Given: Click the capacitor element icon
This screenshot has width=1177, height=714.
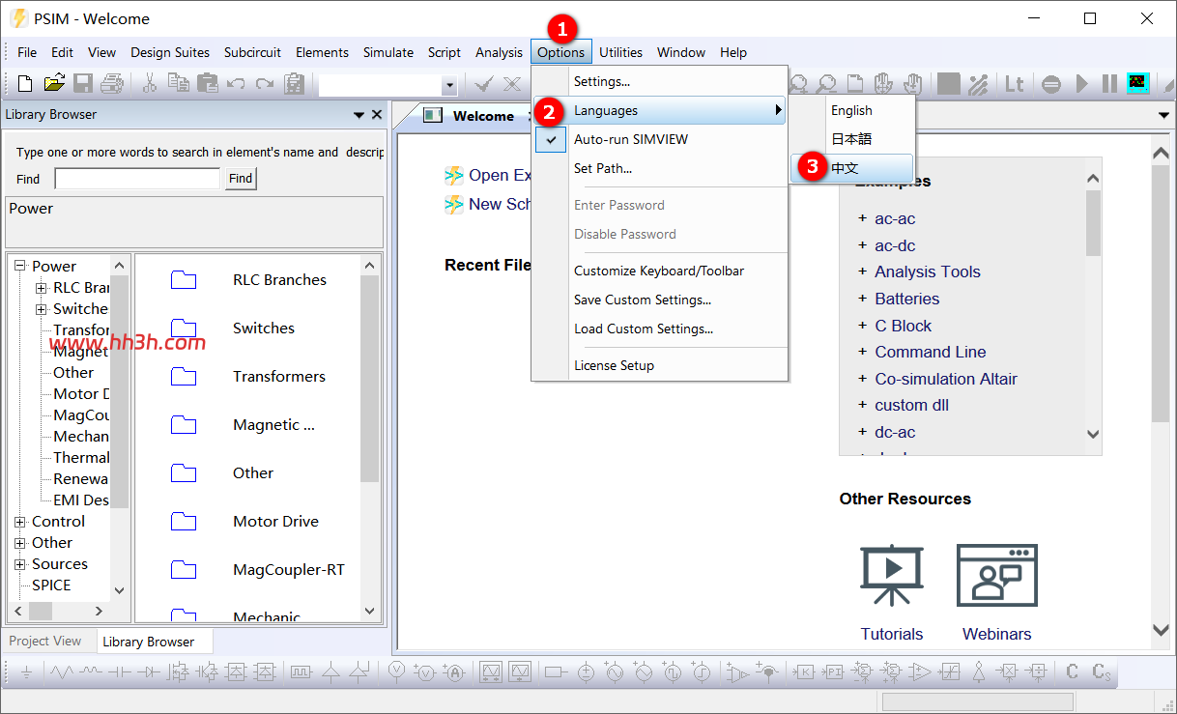Looking at the screenshot, I should pos(119,672).
